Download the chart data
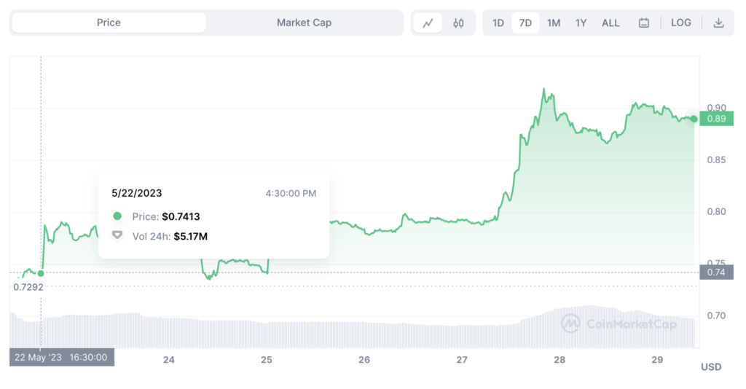This screenshot has height=389, width=746. point(718,23)
